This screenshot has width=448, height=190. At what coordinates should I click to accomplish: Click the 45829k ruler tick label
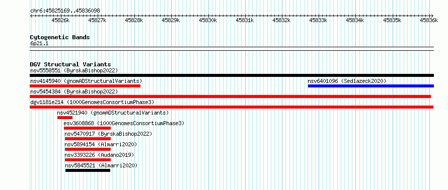pos(171,20)
